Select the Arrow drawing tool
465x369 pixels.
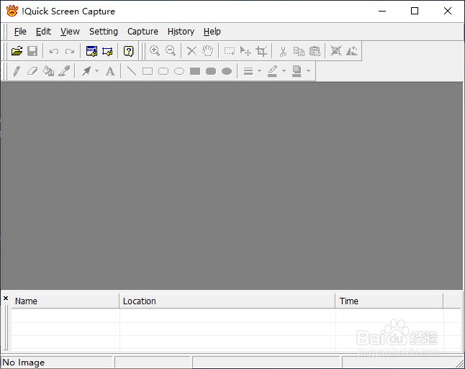[86, 71]
